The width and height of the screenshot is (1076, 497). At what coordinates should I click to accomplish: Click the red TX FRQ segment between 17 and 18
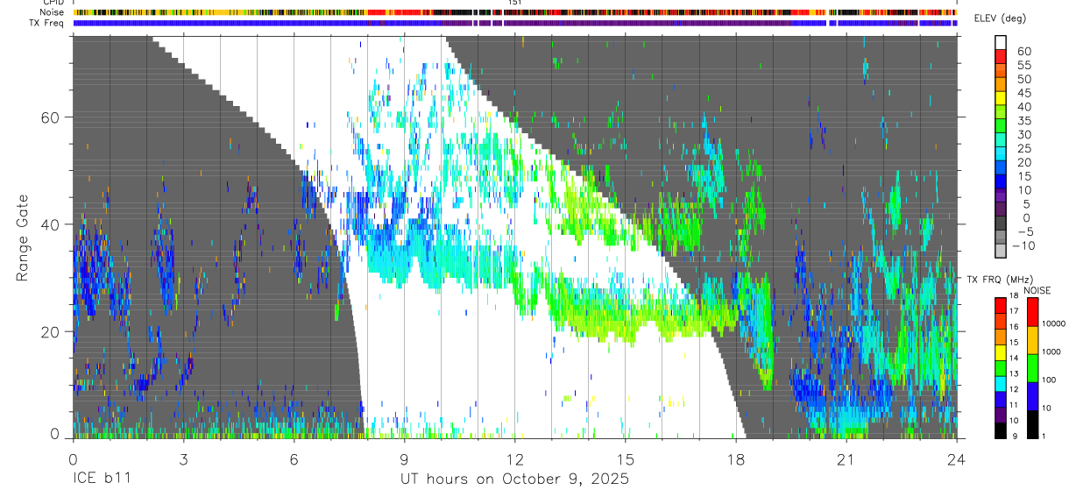(x=1001, y=306)
